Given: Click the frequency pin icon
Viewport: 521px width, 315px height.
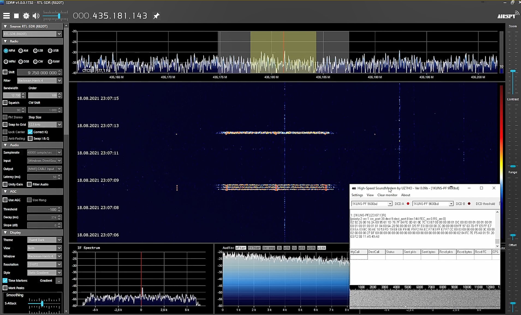Looking at the screenshot, I should 156,16.
